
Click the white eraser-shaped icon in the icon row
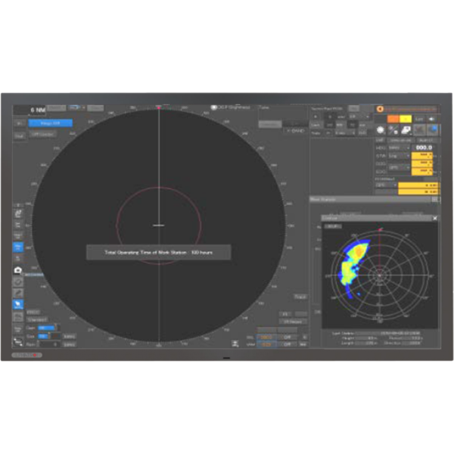[406, 130]
